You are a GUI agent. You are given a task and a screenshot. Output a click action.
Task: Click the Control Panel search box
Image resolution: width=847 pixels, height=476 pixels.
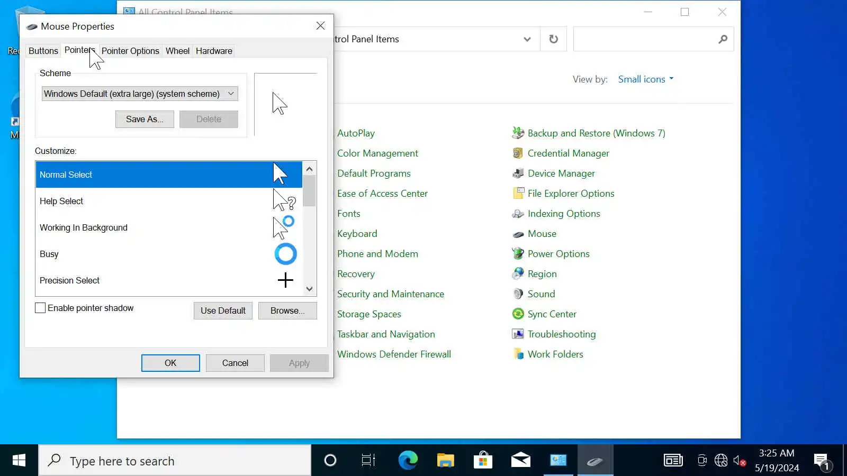pos(653,39)
